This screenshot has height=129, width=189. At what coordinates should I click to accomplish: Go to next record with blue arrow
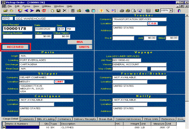tap(32, 11)
